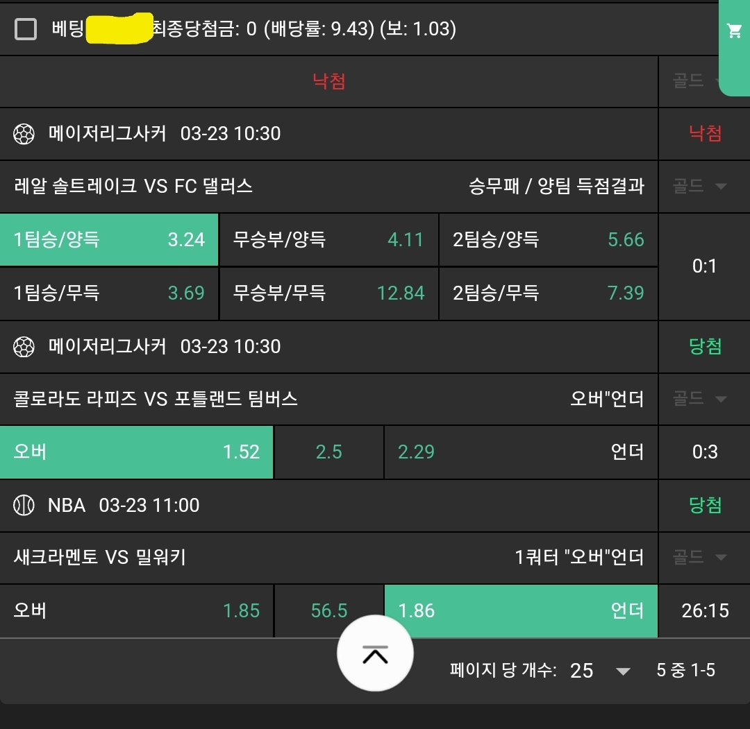This screenshot has height=729, width=750.
Task: Open the 골드 dropdown in the 낙첨 row
Action: (698, 81)
